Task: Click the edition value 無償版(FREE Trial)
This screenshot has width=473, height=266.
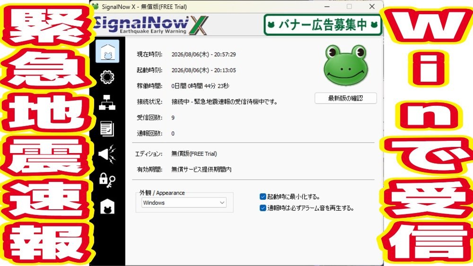Action: (194, 154)
